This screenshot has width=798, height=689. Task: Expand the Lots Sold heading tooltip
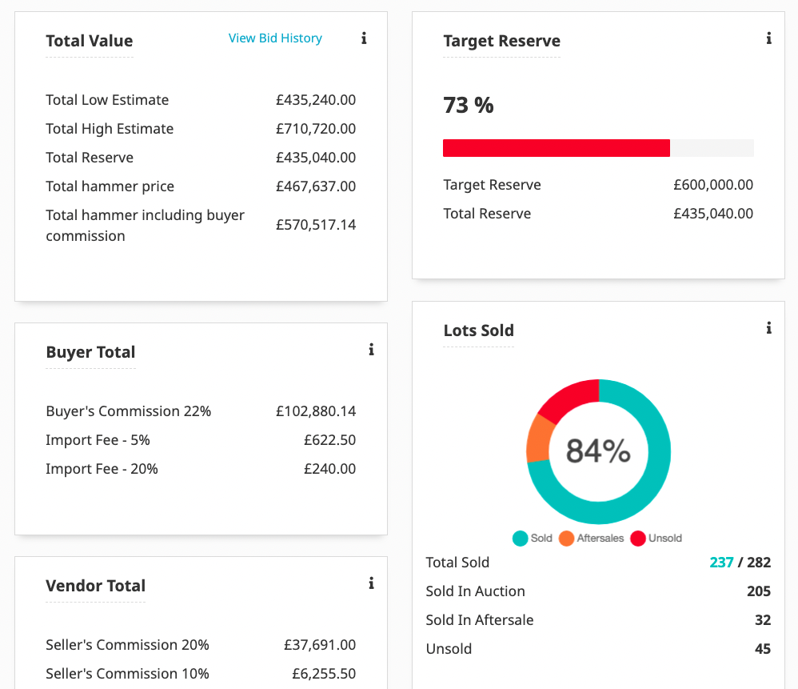click(478, 330)
